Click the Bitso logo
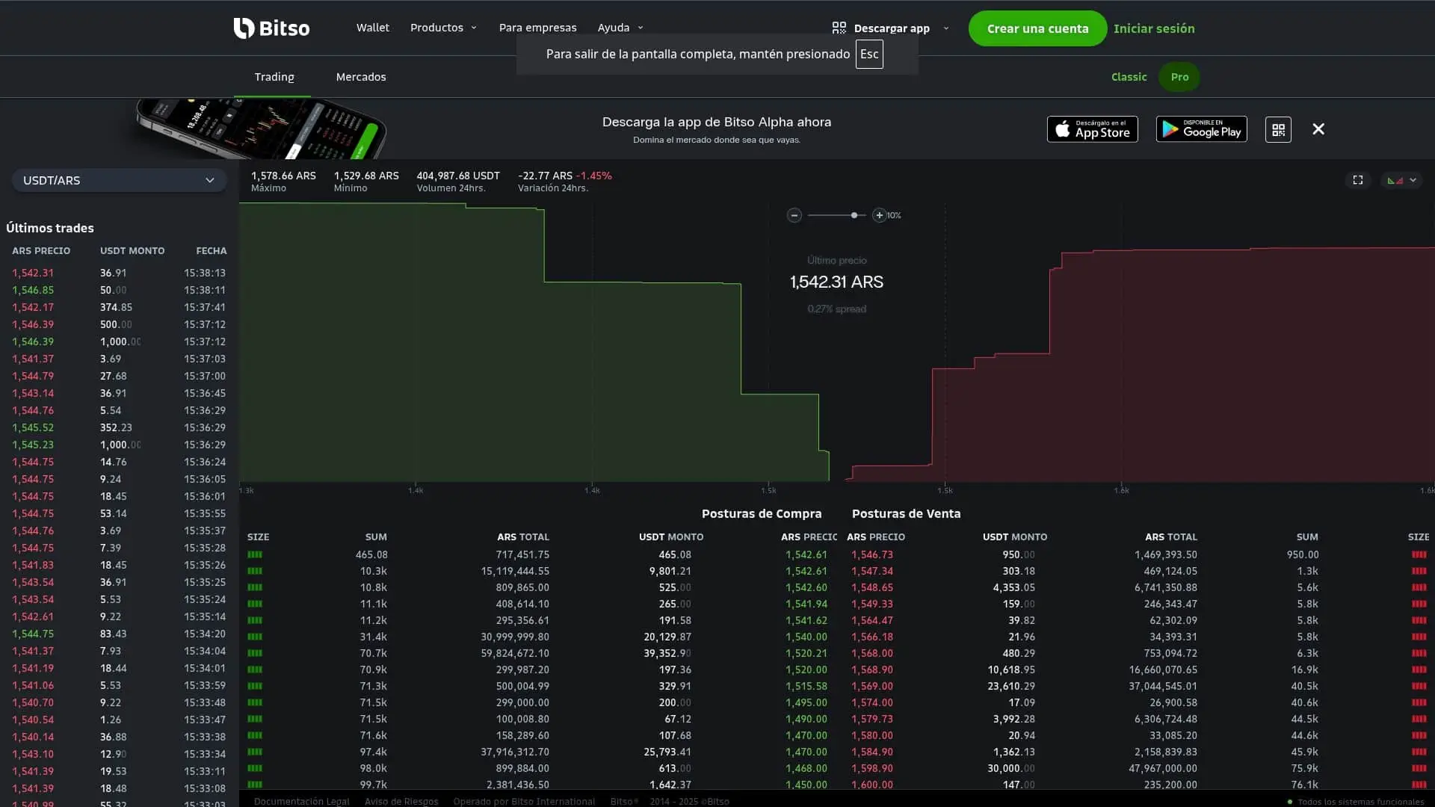This screenshot has height=807, width=1435. [271, 28]
